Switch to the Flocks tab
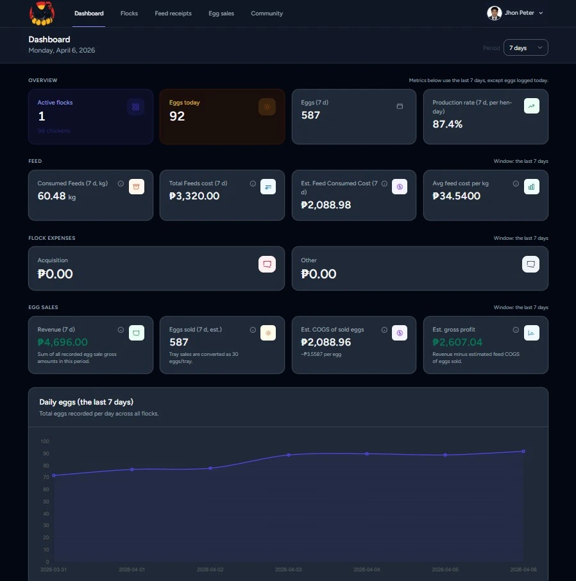 (129, 13)
